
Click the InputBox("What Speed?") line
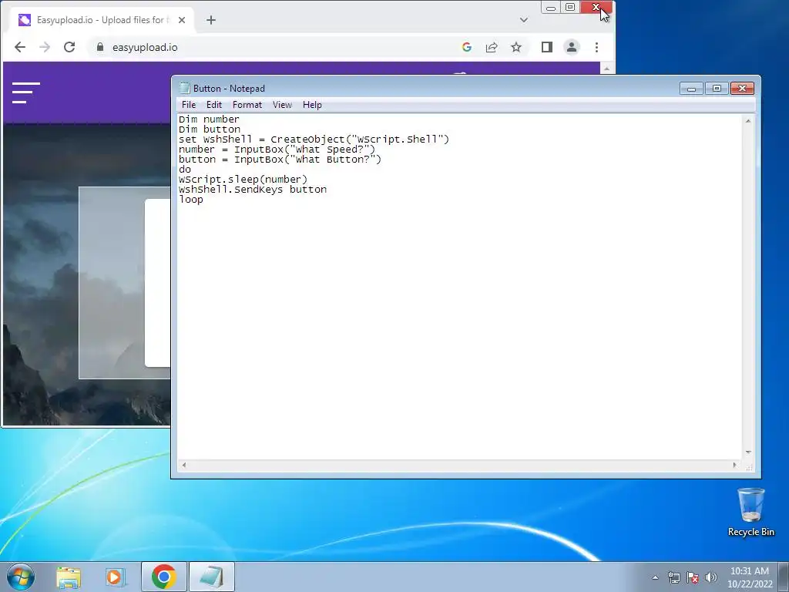pos(277,150)
